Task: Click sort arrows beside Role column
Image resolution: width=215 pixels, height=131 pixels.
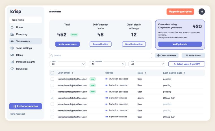Action: [x=145, y=73]
